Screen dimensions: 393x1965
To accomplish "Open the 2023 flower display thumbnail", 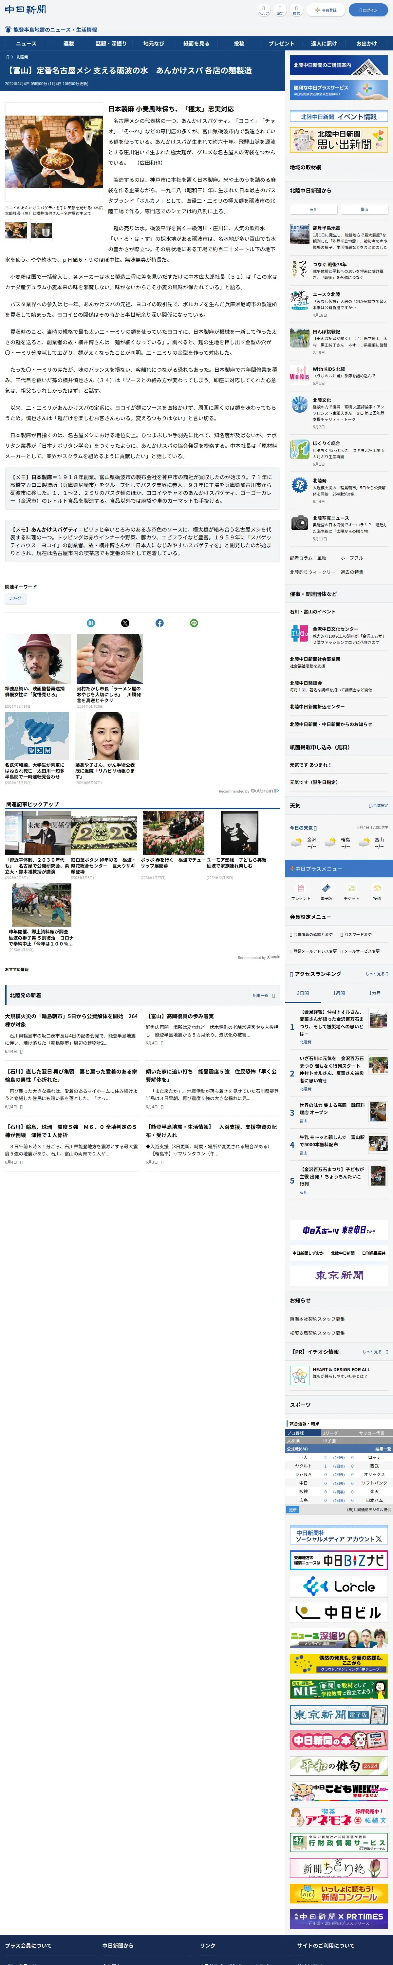I will click(104, 832).
